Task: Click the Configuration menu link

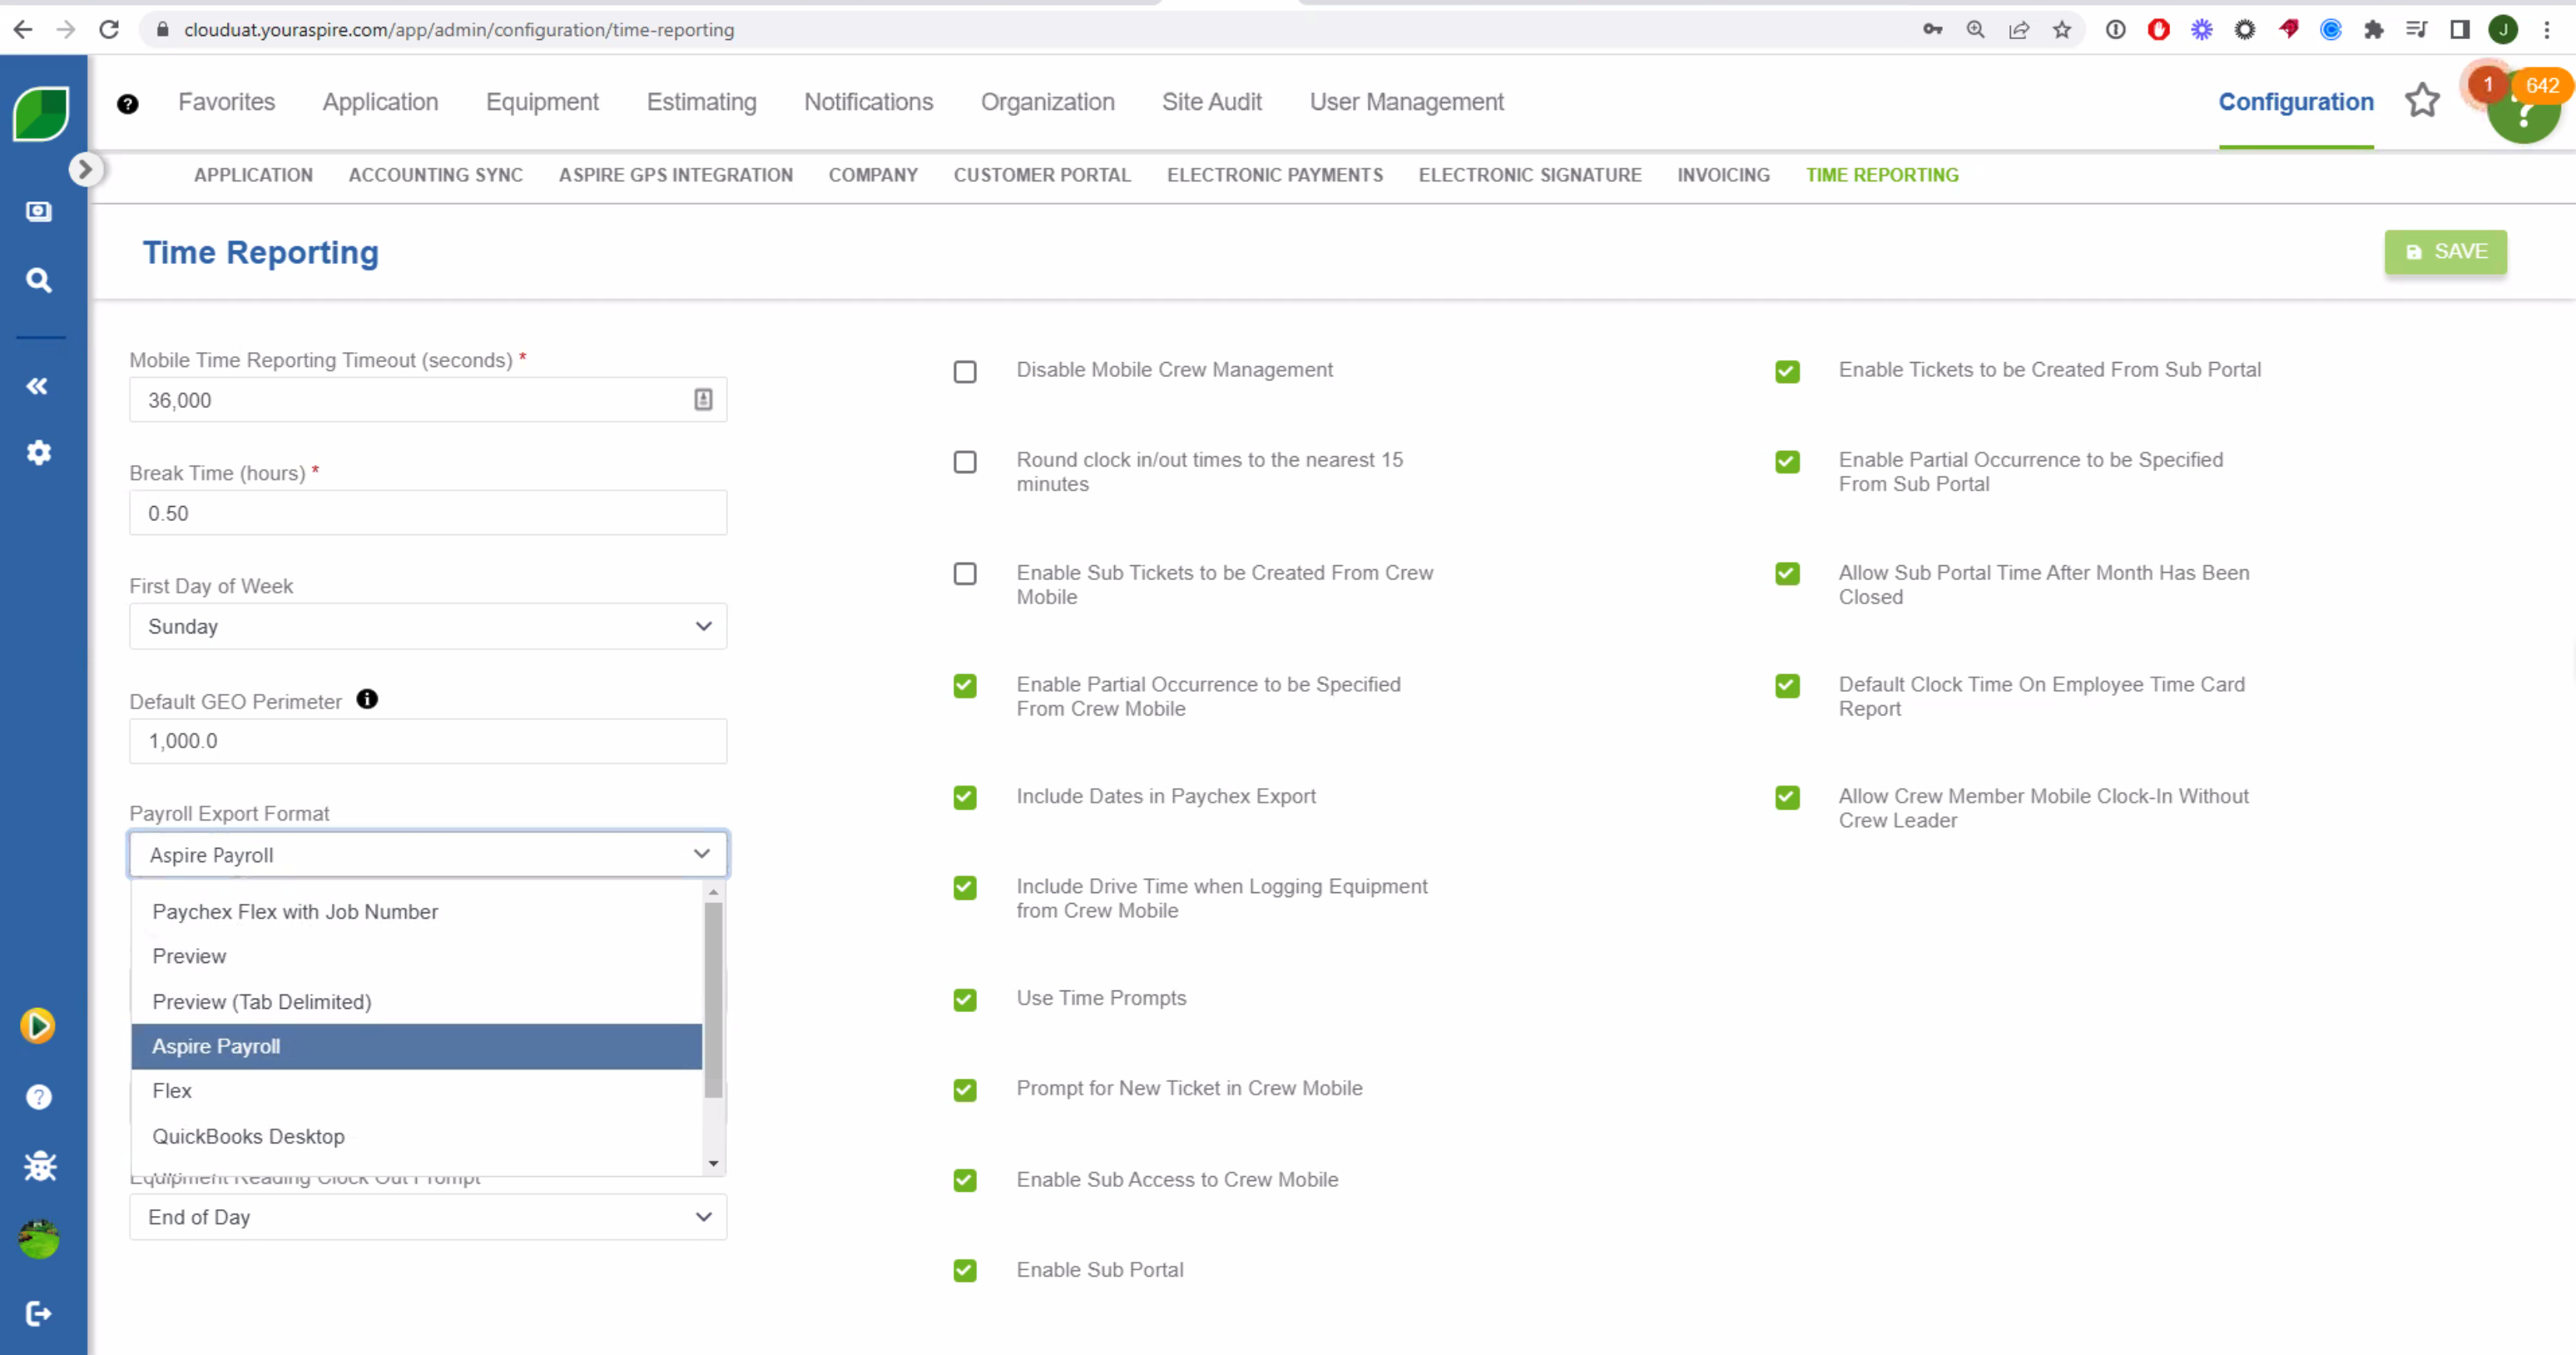Action: click(x=2295, y=102)
